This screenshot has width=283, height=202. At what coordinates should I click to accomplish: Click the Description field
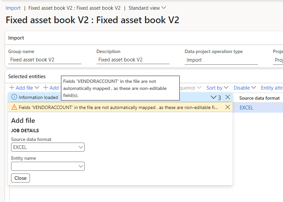coord(133,60)
